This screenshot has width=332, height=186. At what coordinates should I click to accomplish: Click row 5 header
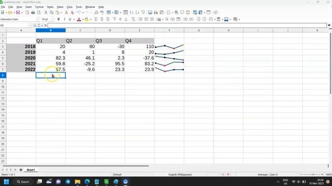pos(3,58)
